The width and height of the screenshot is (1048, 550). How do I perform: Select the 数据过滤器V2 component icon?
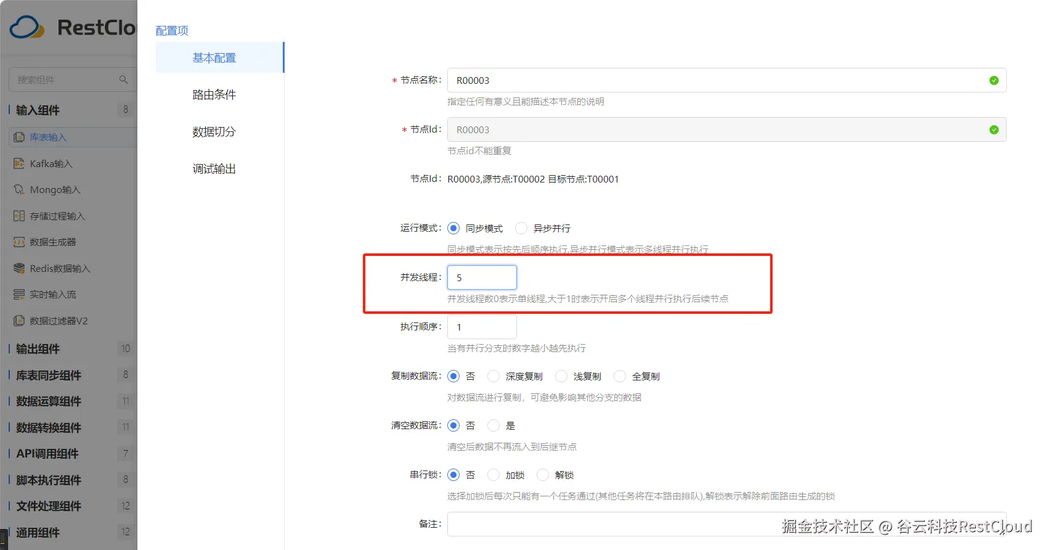coord(19,321)
